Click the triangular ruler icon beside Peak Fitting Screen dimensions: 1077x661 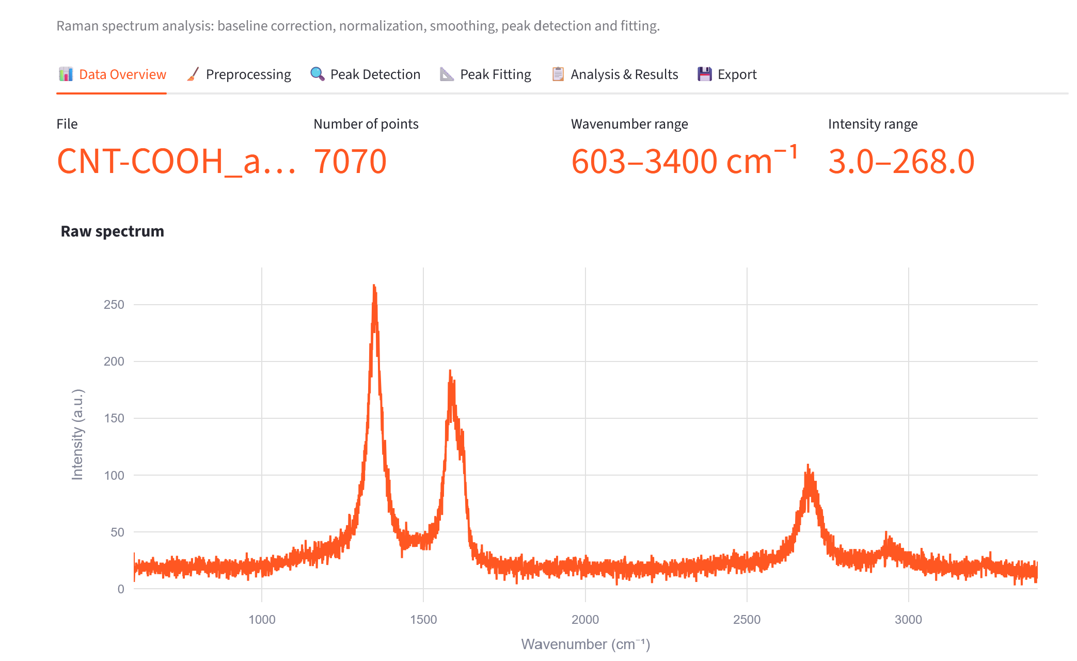click(447, 74)
